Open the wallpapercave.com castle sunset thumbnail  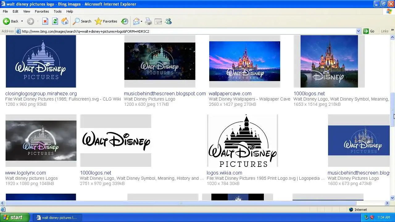point(245,61)
